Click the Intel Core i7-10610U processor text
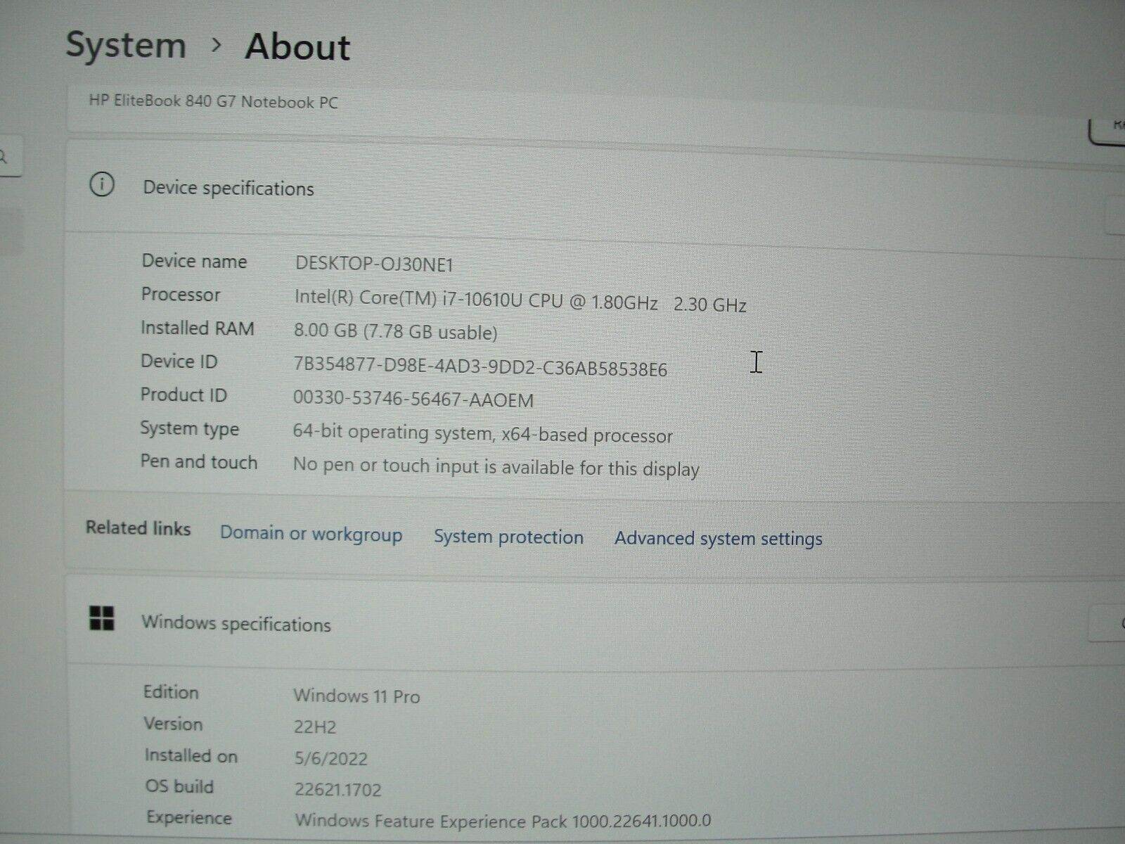This screenshot has width=1125, height=844. (x=475, y=300)
